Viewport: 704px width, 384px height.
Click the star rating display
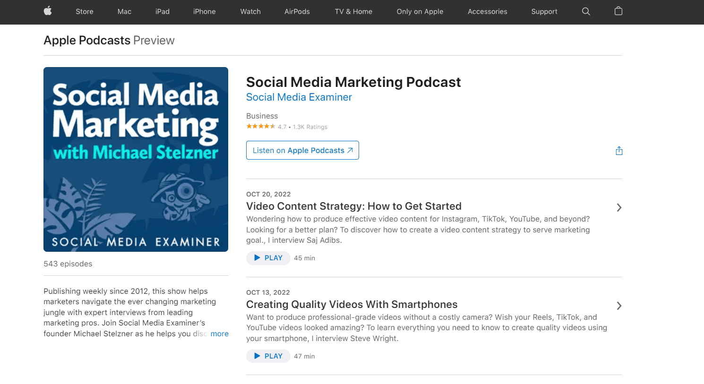pos(261,127)
